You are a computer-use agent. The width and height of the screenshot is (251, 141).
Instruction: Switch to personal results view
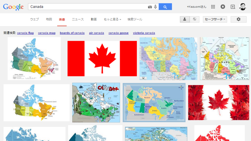click(185, 19)
